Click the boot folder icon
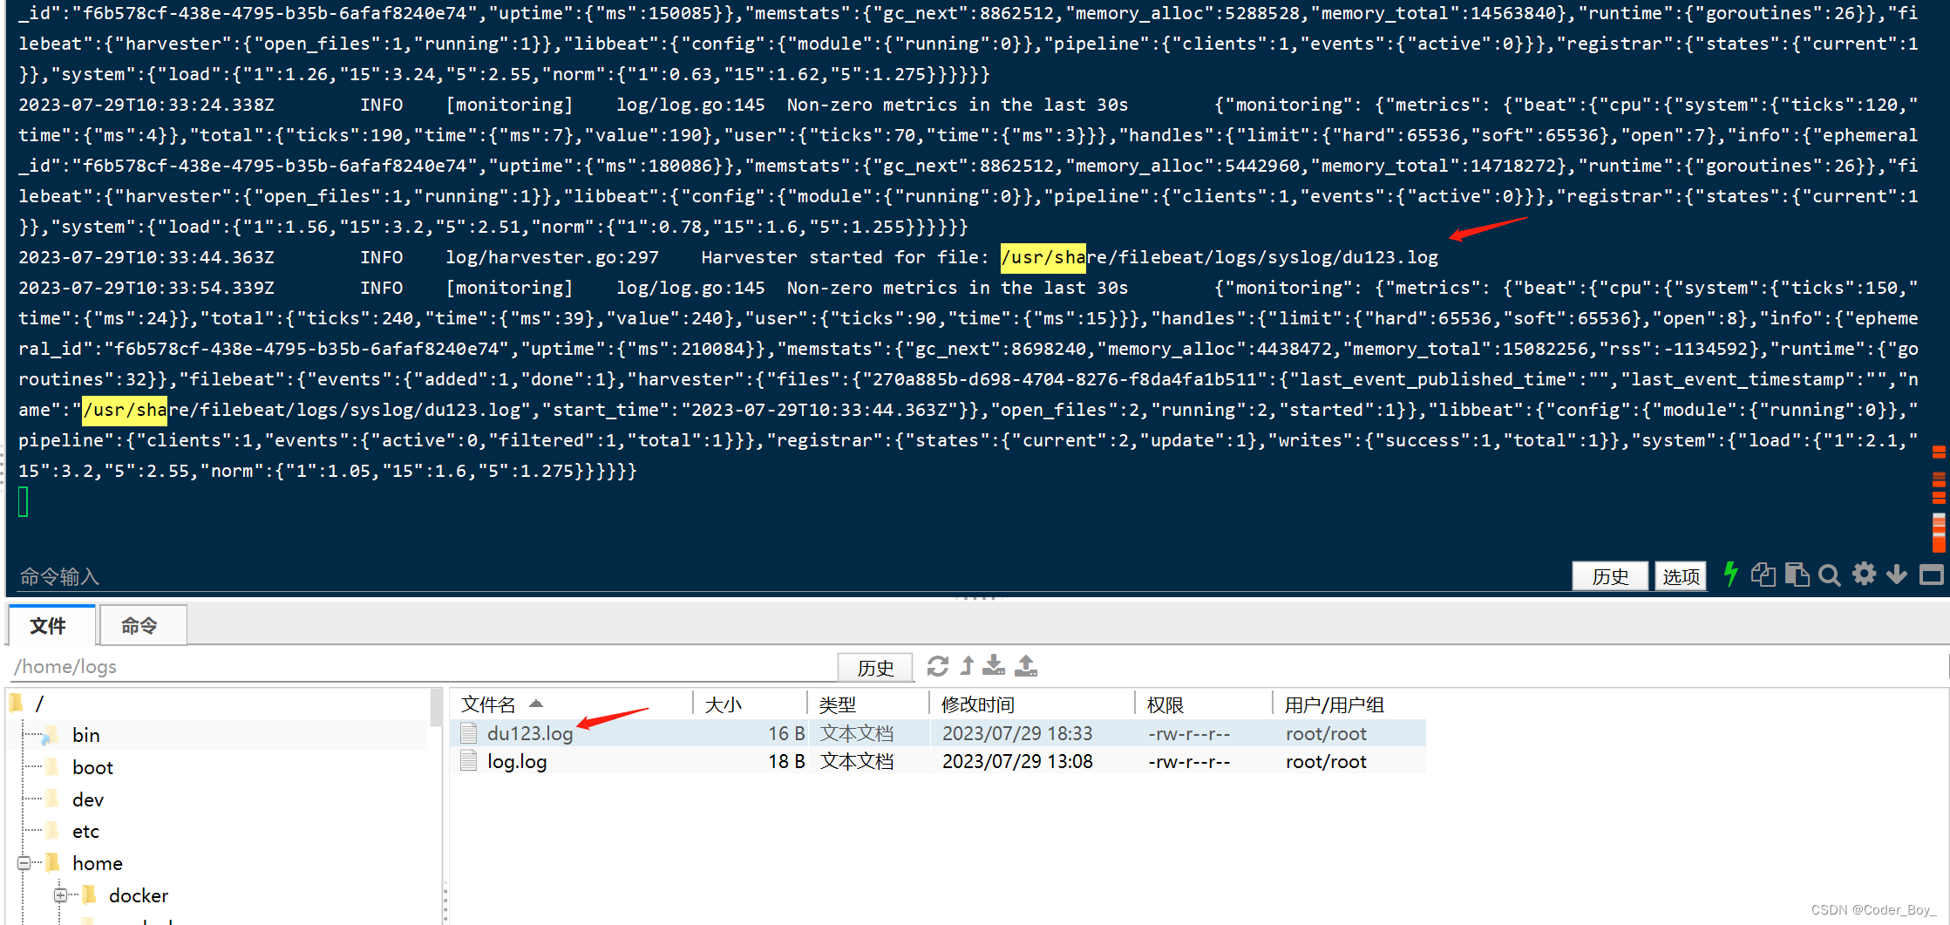This screenshot has width=1950, height=925. coord(52,767)
